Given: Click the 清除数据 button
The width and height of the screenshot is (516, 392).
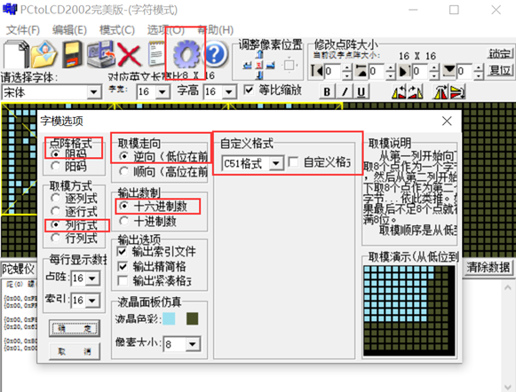Looking at the screenshot, I should [488, 268].
